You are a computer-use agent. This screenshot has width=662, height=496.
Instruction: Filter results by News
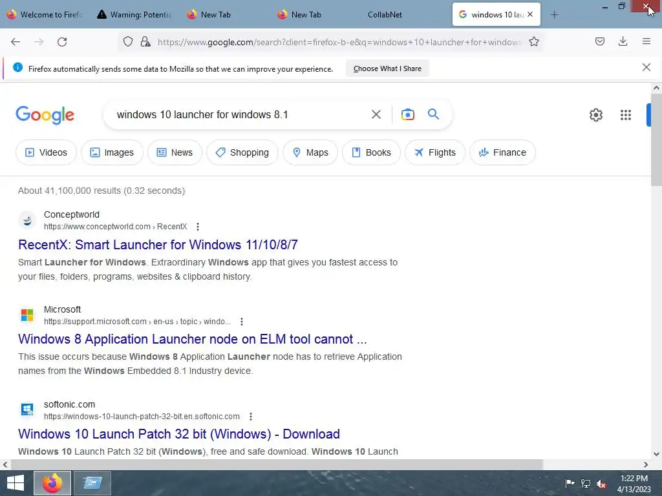[x=175, y=152]
